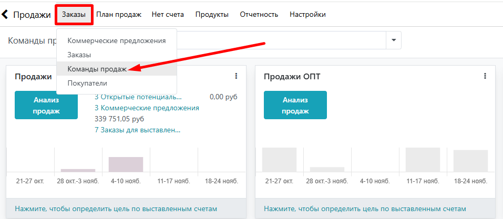Open the Продажи app title
The width and height of the screenshot is (503, 219).
click(x=32, y=15)
